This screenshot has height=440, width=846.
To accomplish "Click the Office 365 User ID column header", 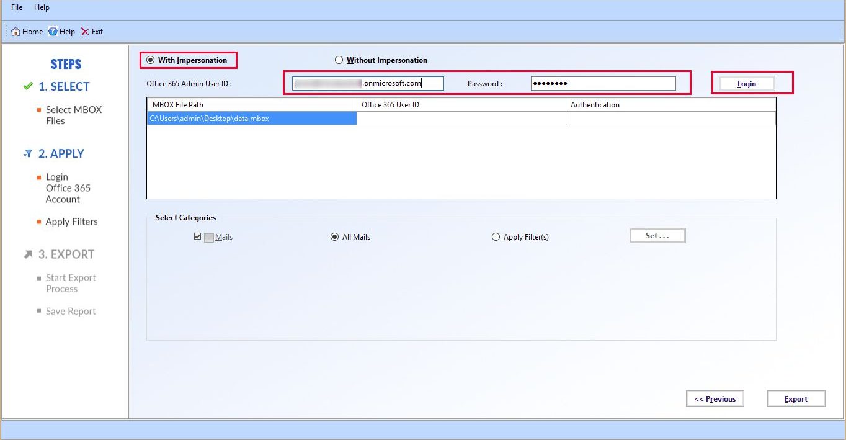I will tap(461, 105).
